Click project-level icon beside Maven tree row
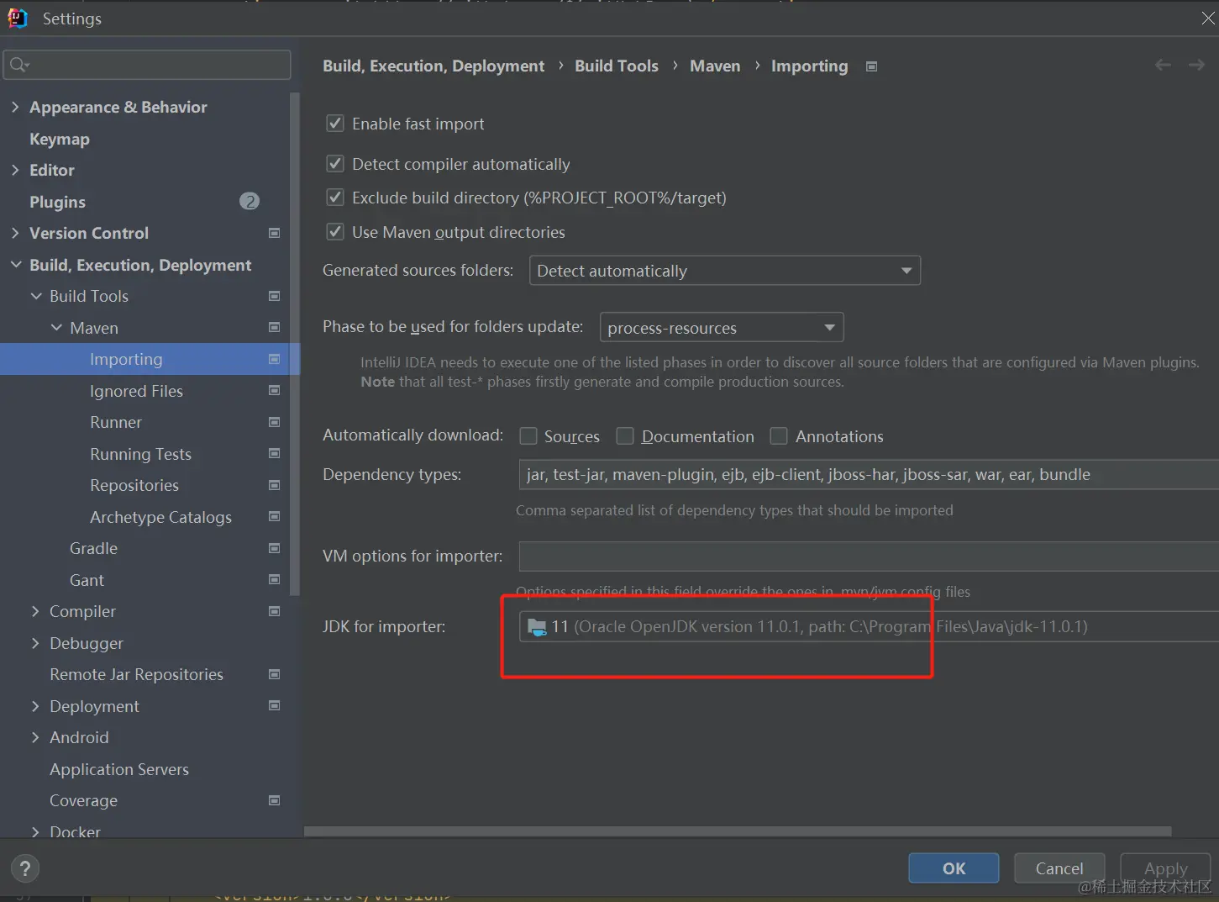Screen dimensions: 1219x902 pyautogui.click(x=274, y=327)
